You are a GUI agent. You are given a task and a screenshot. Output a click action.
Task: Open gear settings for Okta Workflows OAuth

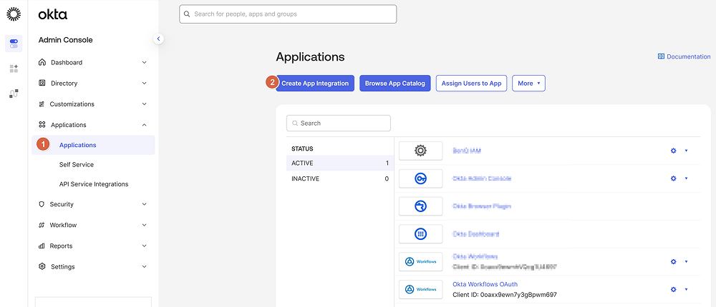point(673,289)
